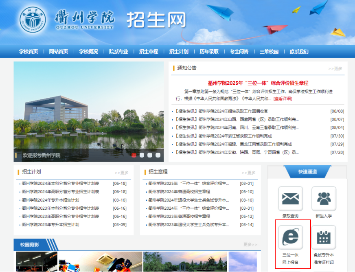Click the 录取查询 envelope icon
This screenshot has height=272, width=355.
click(290, 199)
